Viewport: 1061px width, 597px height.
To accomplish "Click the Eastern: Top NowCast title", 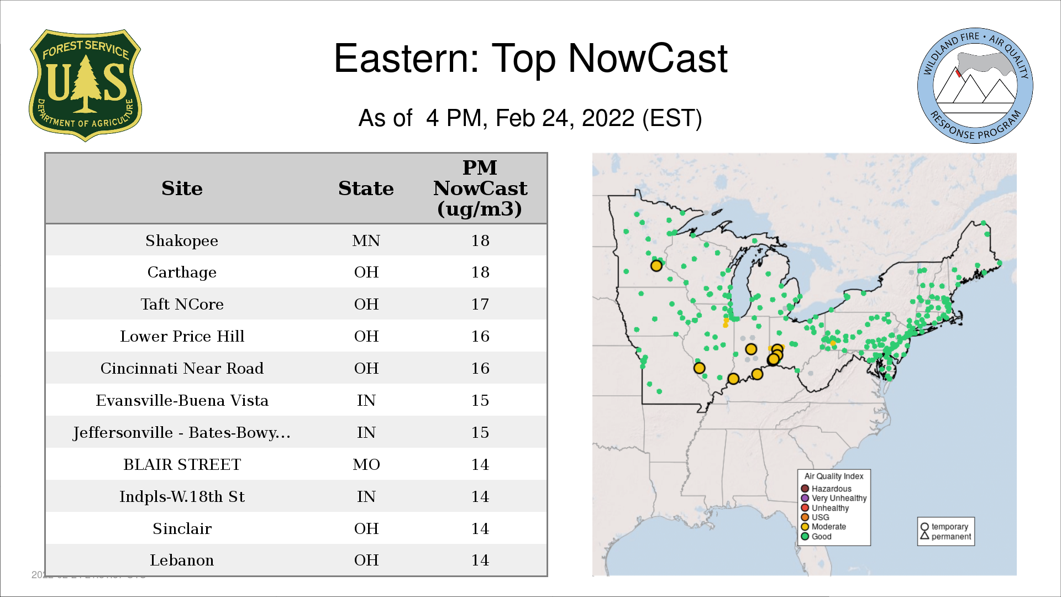I will (530, 59).
